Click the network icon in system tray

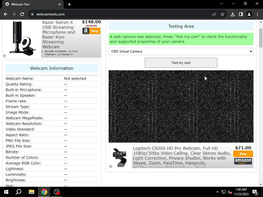click(224, 192)
